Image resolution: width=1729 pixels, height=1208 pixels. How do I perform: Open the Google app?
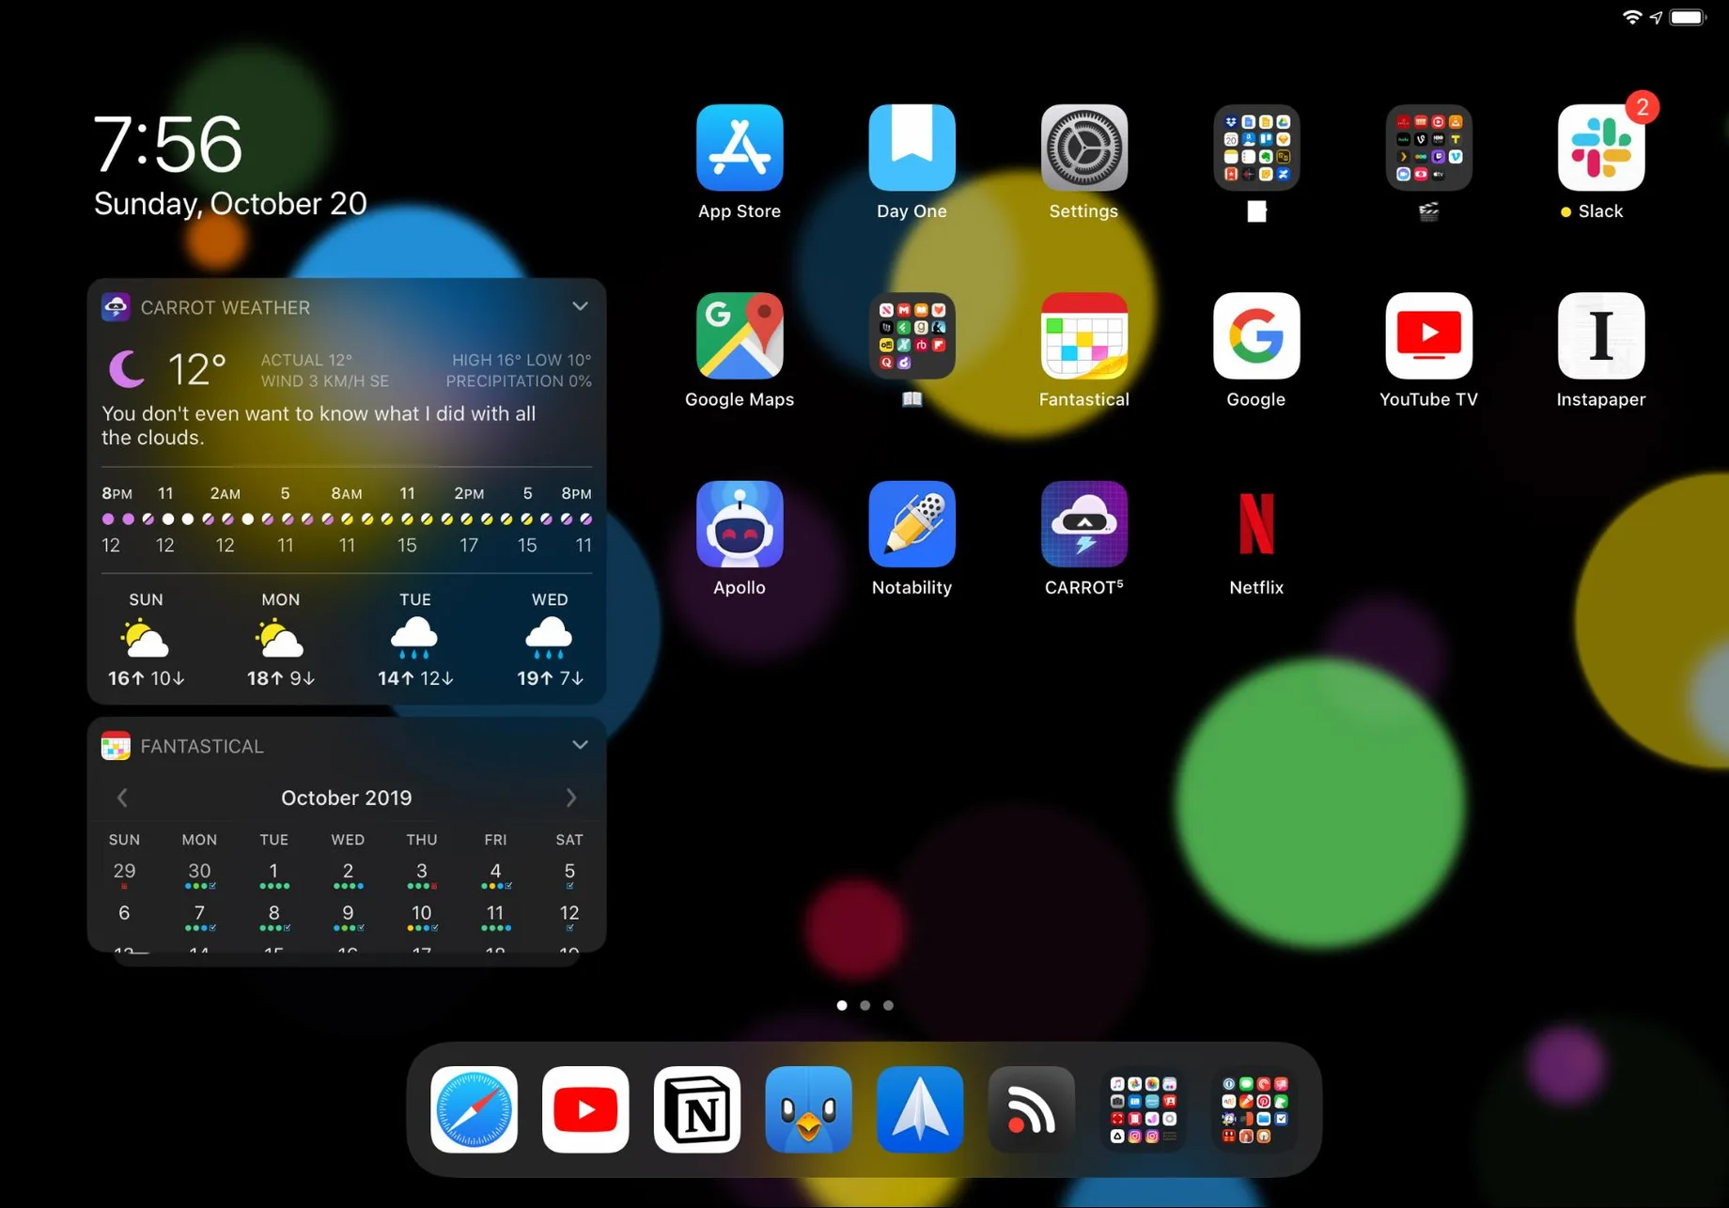click(x=1256, y=335)
